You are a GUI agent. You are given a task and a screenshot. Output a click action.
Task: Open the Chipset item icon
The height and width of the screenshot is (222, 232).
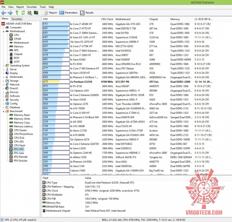[11, 54]
